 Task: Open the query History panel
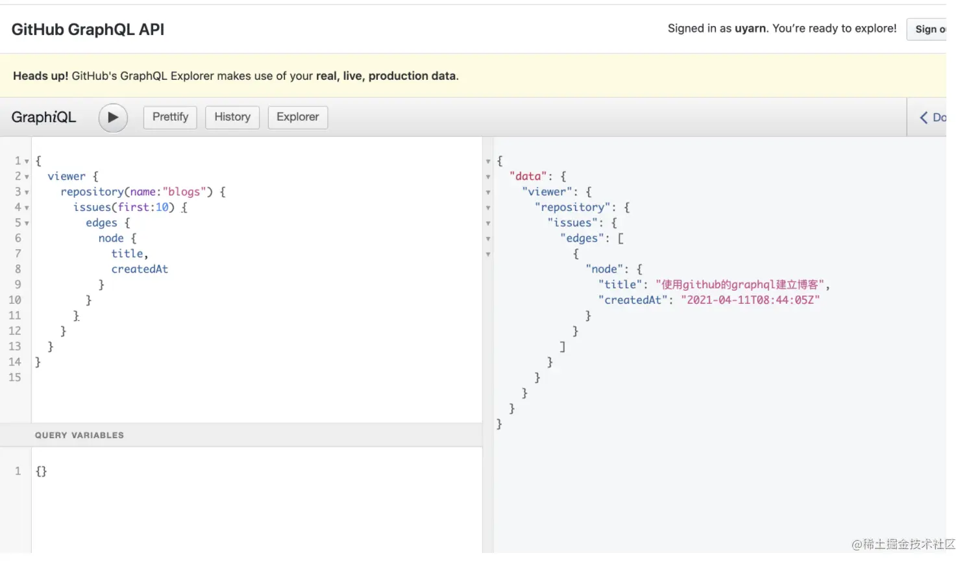click(232, 117)
